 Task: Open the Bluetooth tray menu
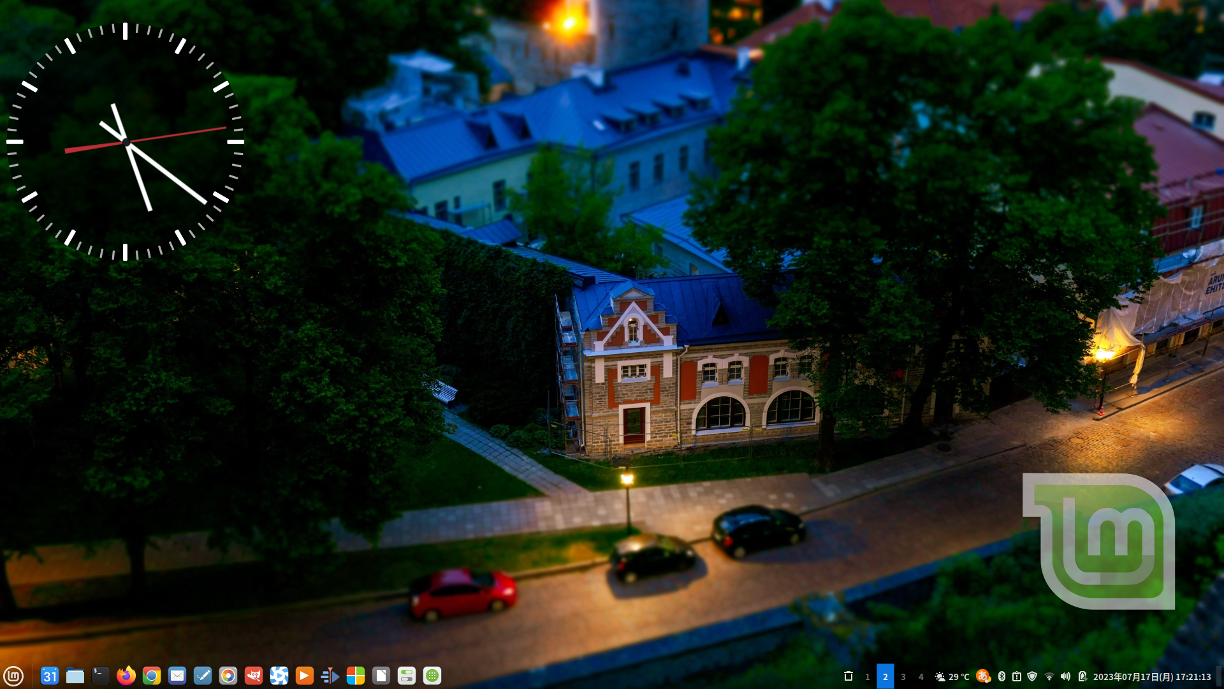tap(1002, 676)
